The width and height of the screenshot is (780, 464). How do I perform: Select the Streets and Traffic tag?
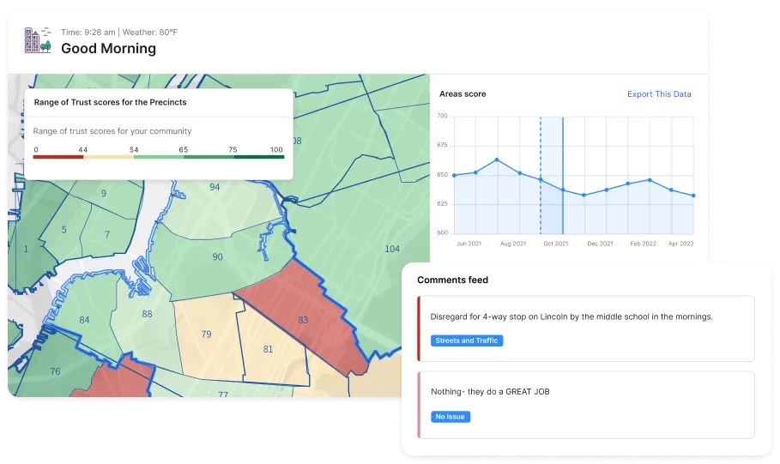467,340
